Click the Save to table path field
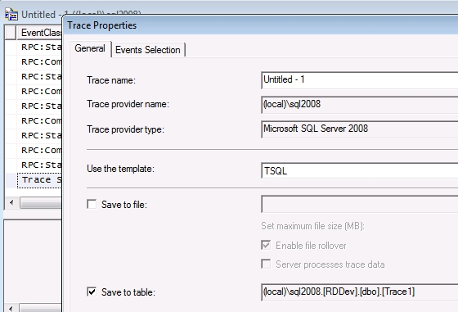This screenshot has width=458, height=312. point(360,292)
